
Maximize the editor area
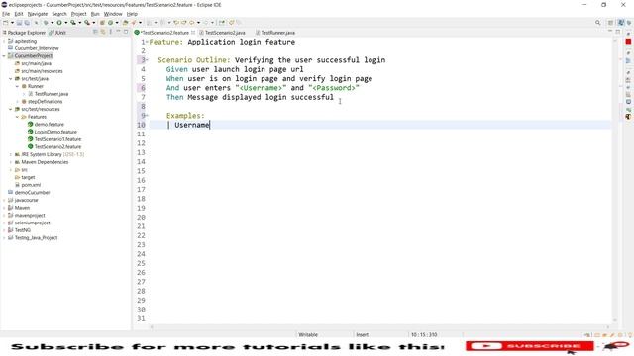click(618, 32)
